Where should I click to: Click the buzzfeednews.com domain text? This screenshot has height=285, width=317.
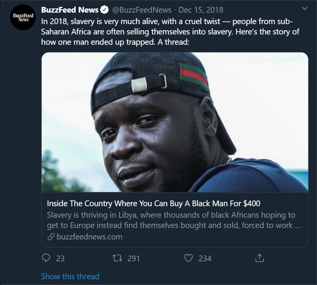[89, 237]
